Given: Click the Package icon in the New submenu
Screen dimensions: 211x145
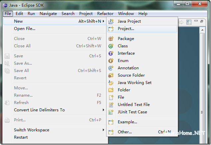Looking at the screenshot, I should coord(111,39).
